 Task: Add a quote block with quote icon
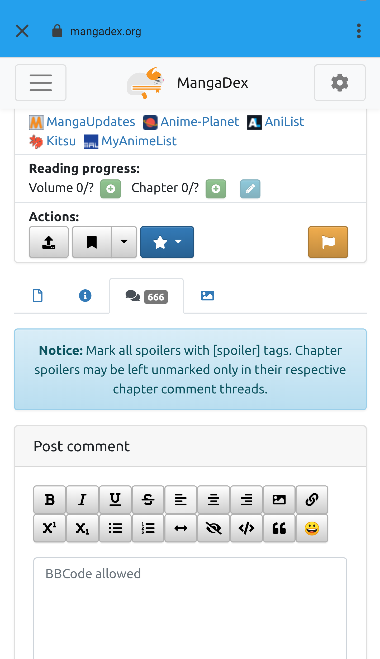click(279, 528)
